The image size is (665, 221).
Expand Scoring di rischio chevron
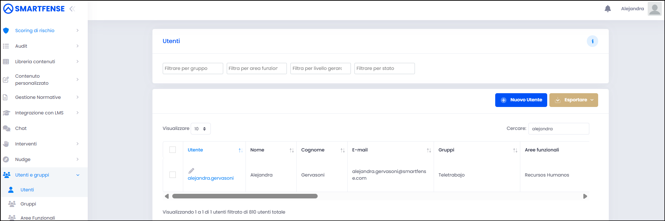tap(77, 31)
